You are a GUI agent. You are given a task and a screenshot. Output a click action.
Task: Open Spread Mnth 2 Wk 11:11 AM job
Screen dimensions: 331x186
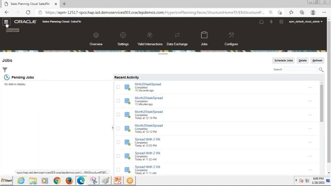tap(147, 167)
